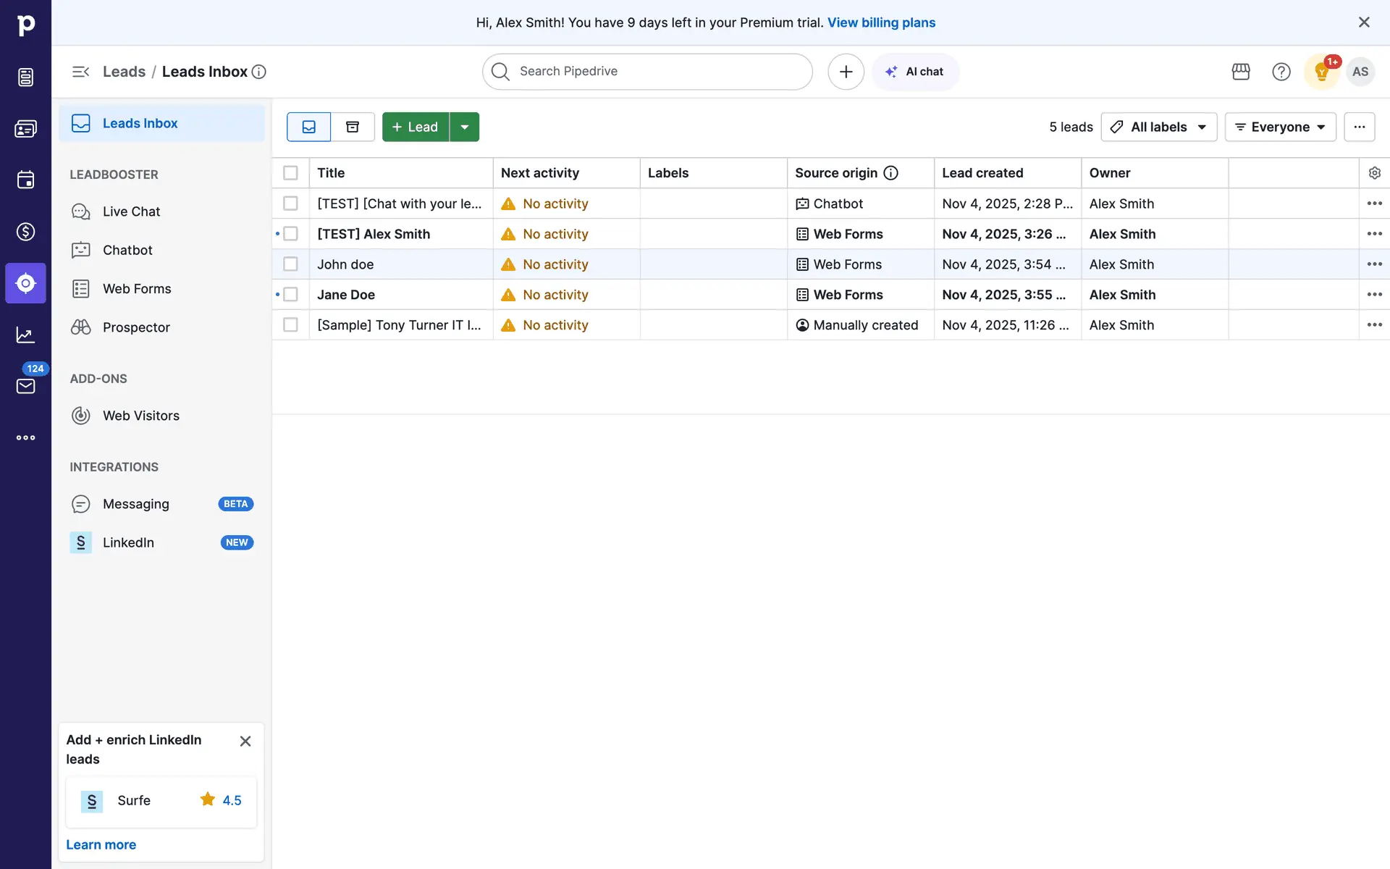Open the Mail inbox icon with 124 badge

click(25, 386)
